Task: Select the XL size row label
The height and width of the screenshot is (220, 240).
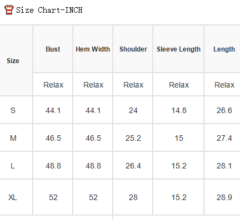Action: [13, 197]
